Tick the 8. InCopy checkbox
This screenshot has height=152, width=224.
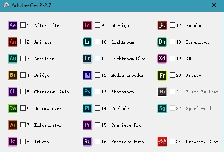point(23,142)
